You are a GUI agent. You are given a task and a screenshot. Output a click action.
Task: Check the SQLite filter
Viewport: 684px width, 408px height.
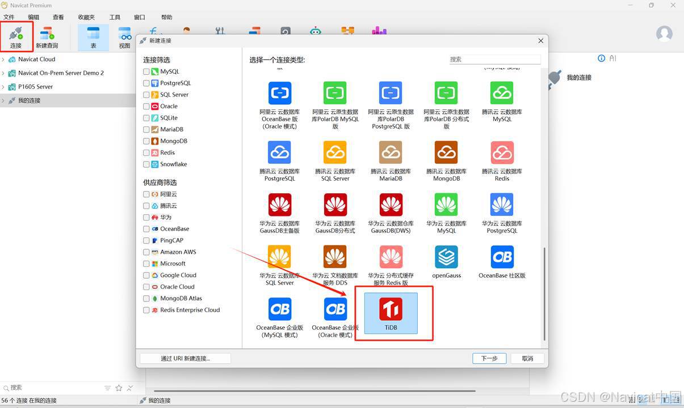click(146, 118)
